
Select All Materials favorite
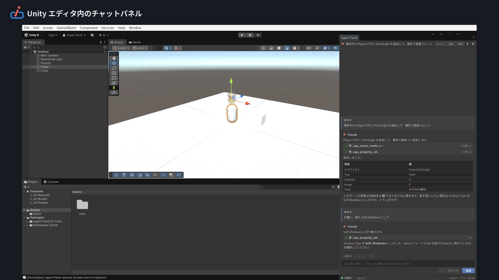[41, 195]
